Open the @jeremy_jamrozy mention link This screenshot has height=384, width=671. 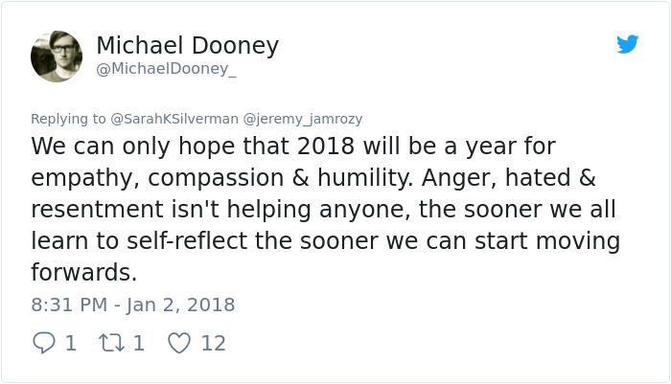pyautogui.click(x=302, y=119)
